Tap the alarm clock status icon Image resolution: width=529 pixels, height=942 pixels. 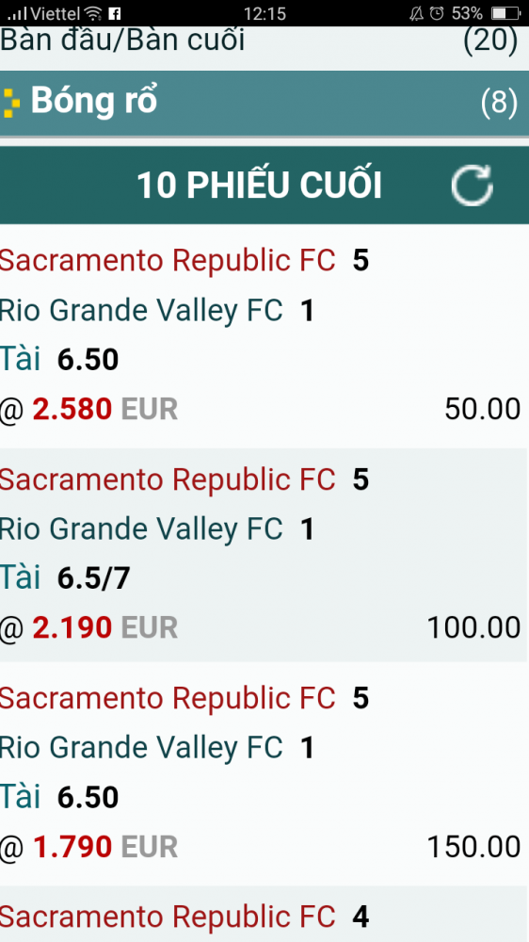pos(438,13)
